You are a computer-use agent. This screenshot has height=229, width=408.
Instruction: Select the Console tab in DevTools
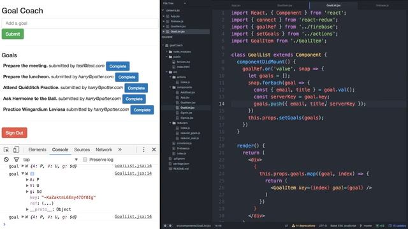60,149
